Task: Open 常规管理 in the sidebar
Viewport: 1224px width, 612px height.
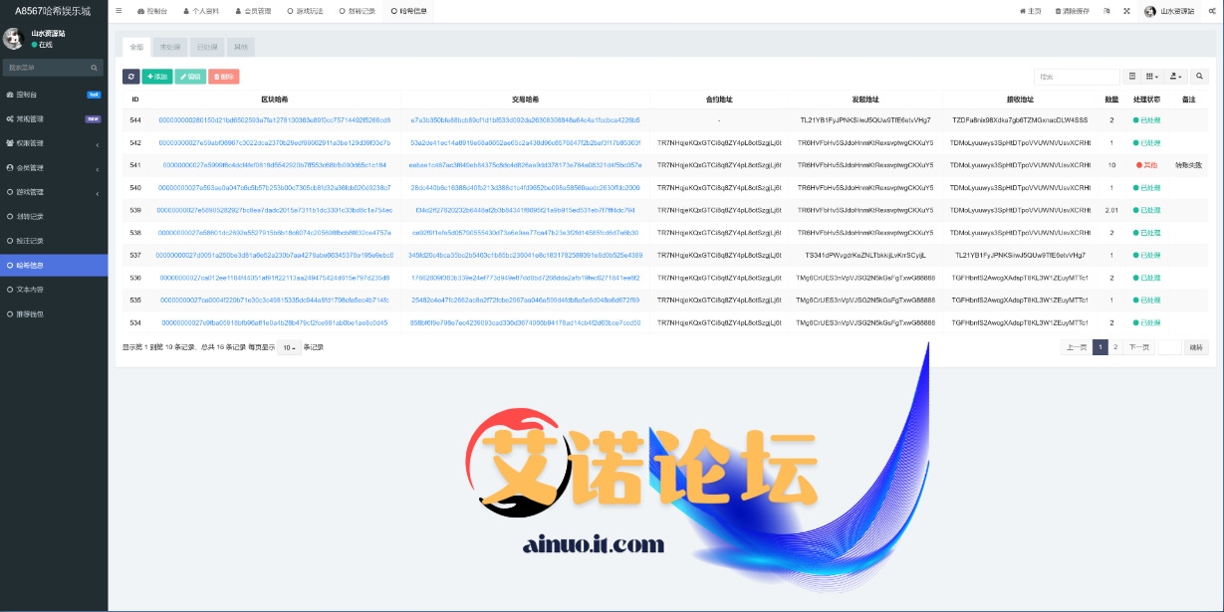Action: click(54, 118)
